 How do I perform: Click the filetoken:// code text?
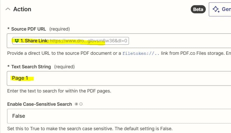[141, 54]
